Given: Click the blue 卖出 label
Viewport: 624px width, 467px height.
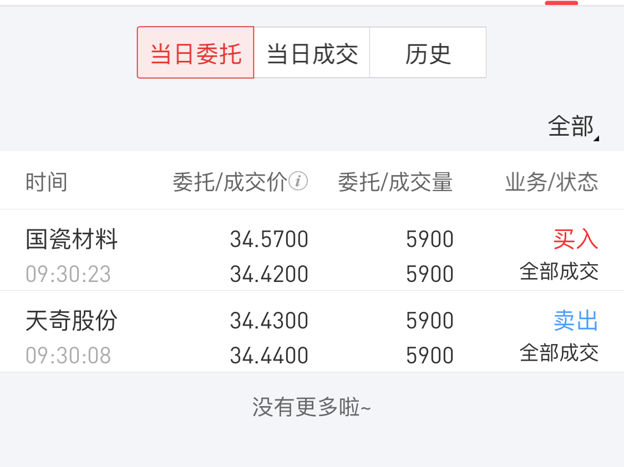Looking at the screenshot, I should pos(576,321).
